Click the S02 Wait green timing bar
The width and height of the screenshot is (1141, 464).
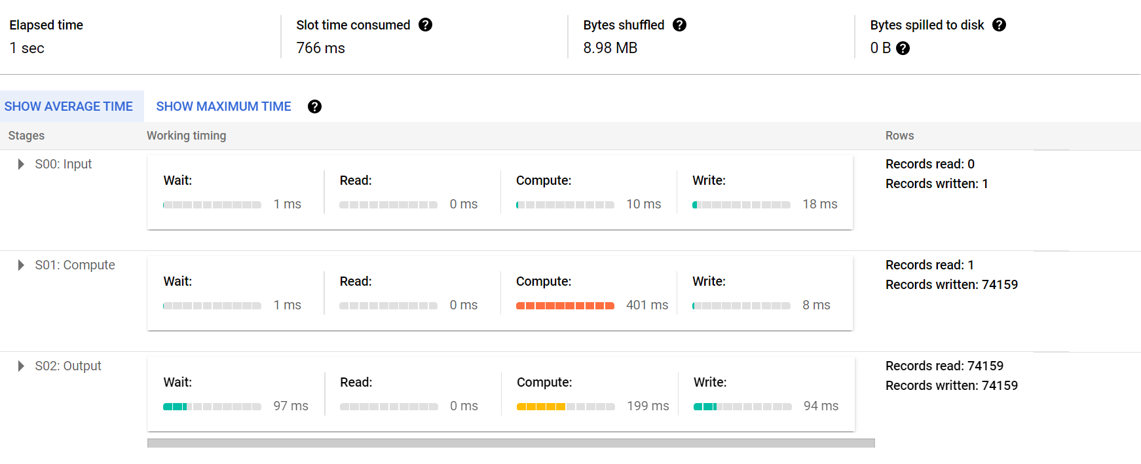point(212,406)
